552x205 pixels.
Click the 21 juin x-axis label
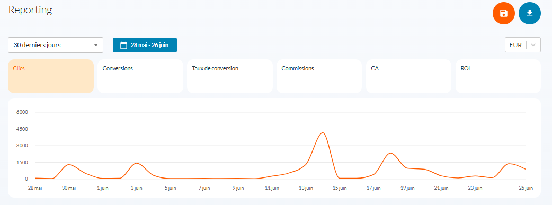[441, 188]
